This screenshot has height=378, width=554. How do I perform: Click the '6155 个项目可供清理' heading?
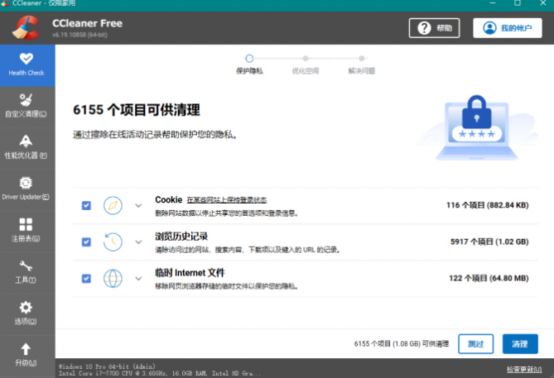point(137,110)
